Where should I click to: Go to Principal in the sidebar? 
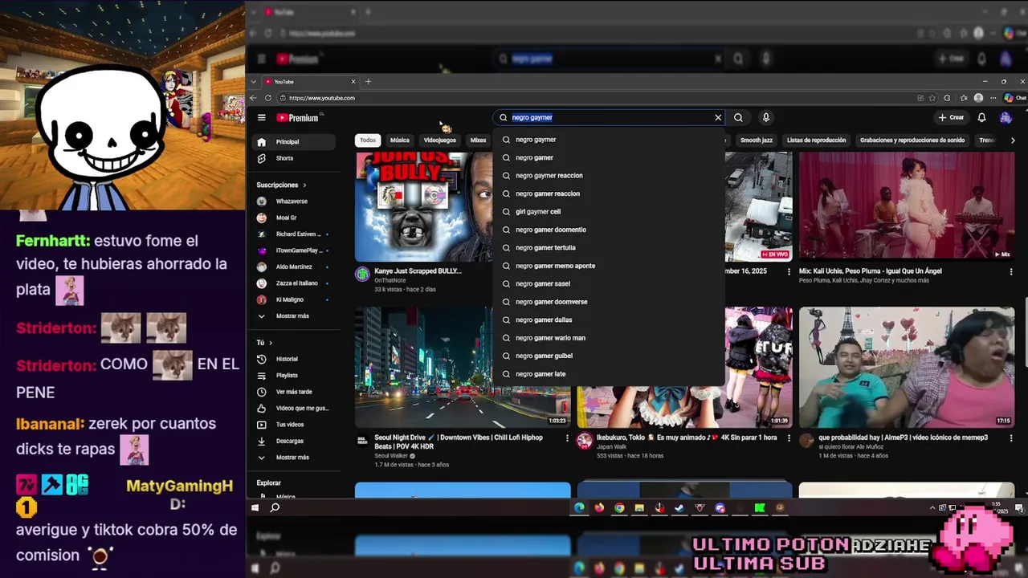click(x=296, y=142)
